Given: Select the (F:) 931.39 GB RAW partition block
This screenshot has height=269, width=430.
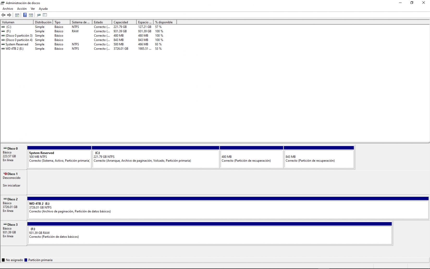Looking at the screenshot, I should tap(210, 233).
